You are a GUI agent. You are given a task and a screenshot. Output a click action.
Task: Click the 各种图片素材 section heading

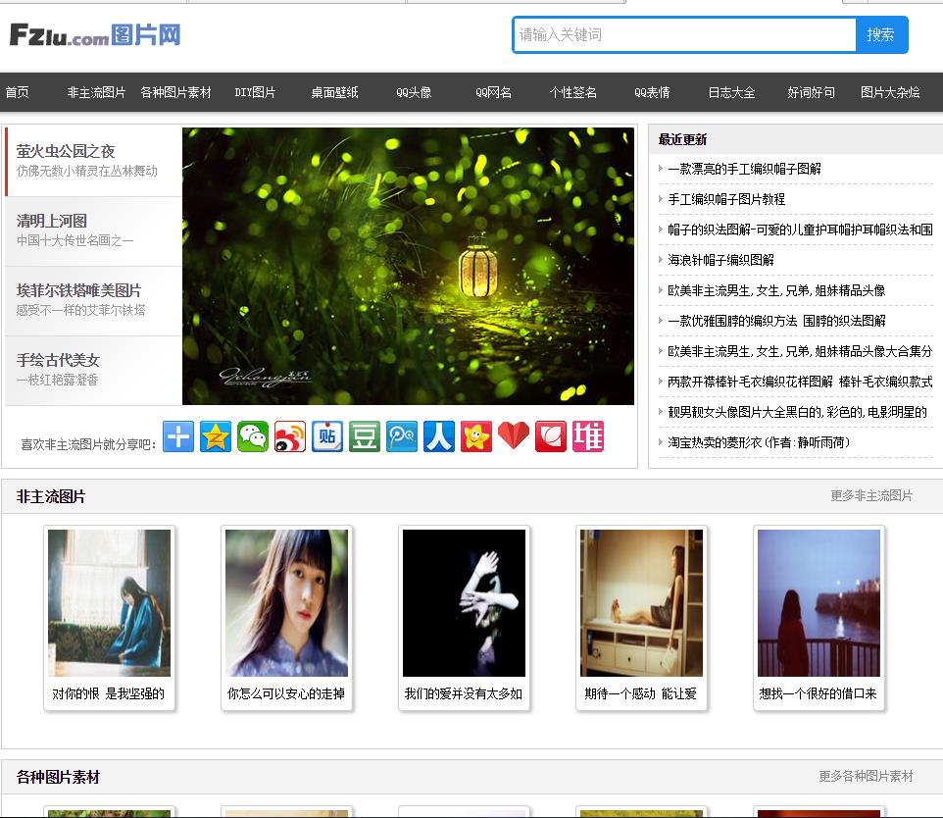[x=59, y=777]
